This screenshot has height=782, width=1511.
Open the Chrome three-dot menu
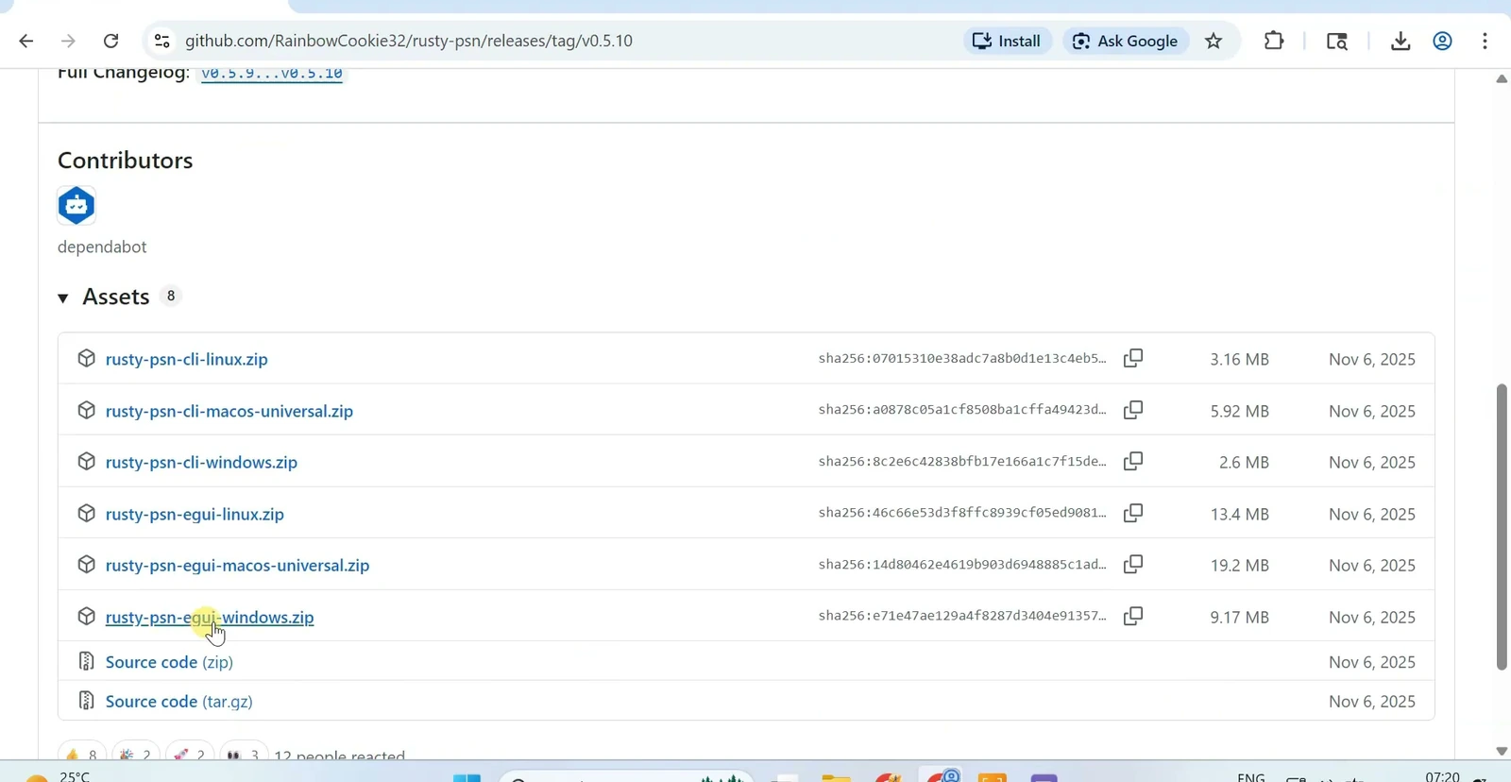tap(1486, 41)
